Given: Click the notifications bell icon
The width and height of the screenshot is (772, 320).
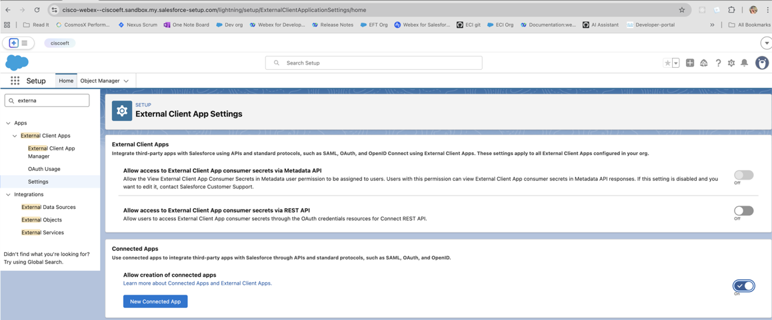Looking at the screenshot, I should [744, 63].
